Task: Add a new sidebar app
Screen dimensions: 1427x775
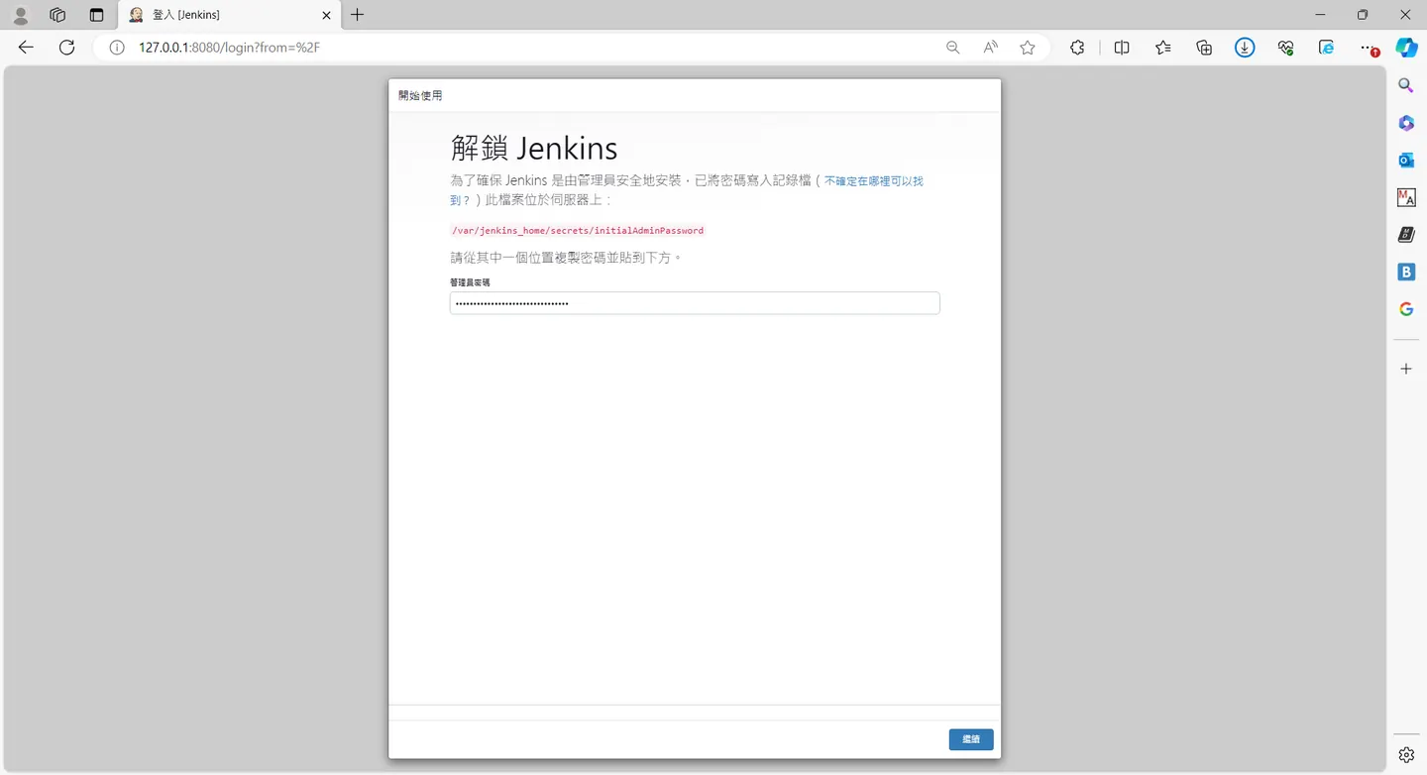Action: [1406, 369]
